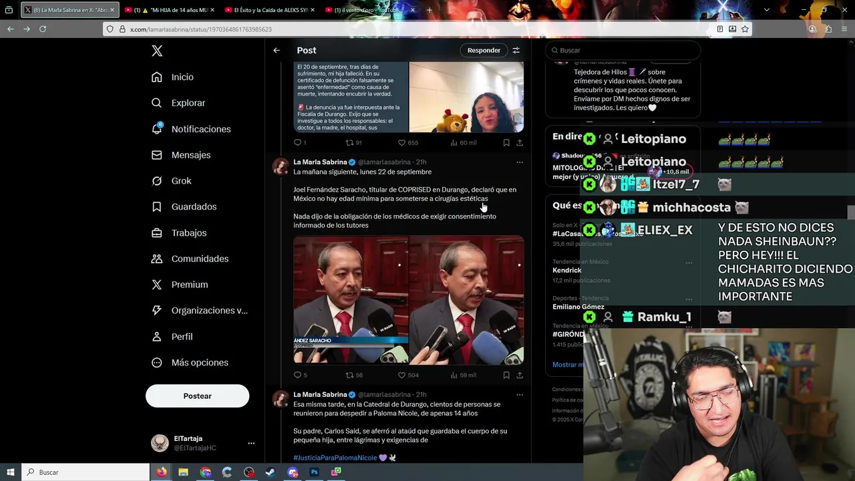855x481 pixels.
Task: Open options for Joel Fernández Saracho post
Action: tap(520, 162)
